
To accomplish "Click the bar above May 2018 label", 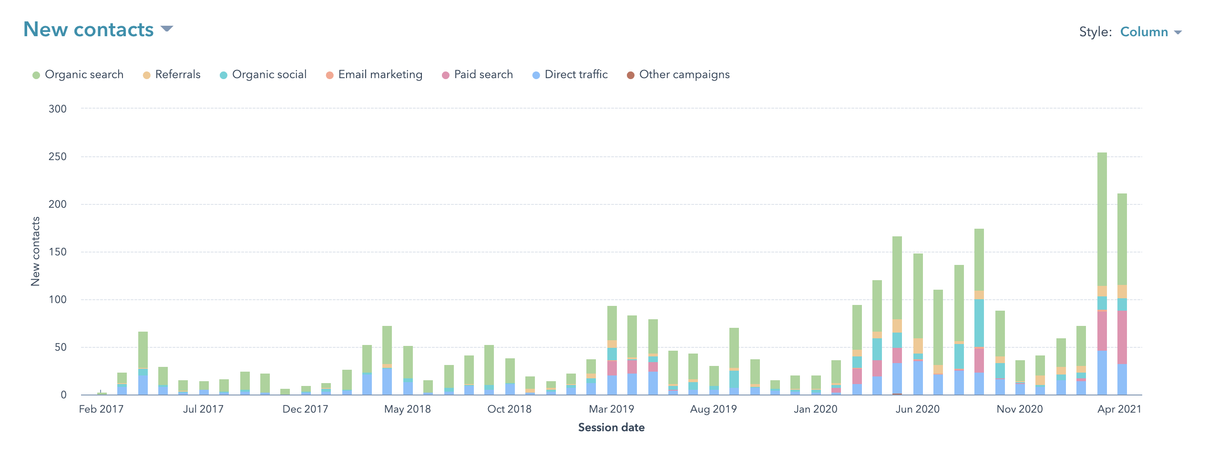I will tap(408, 370).
